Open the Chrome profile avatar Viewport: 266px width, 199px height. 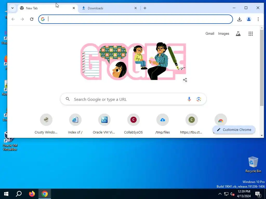[249, 19]
